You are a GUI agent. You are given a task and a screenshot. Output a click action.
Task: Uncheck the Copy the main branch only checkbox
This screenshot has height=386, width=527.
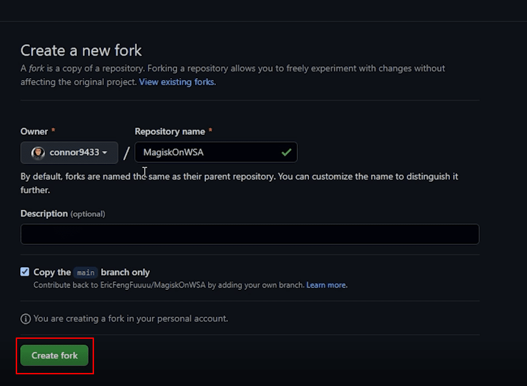coord(25,272)
